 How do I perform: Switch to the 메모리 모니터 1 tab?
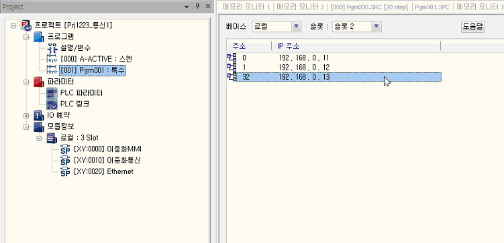(246, 7)
